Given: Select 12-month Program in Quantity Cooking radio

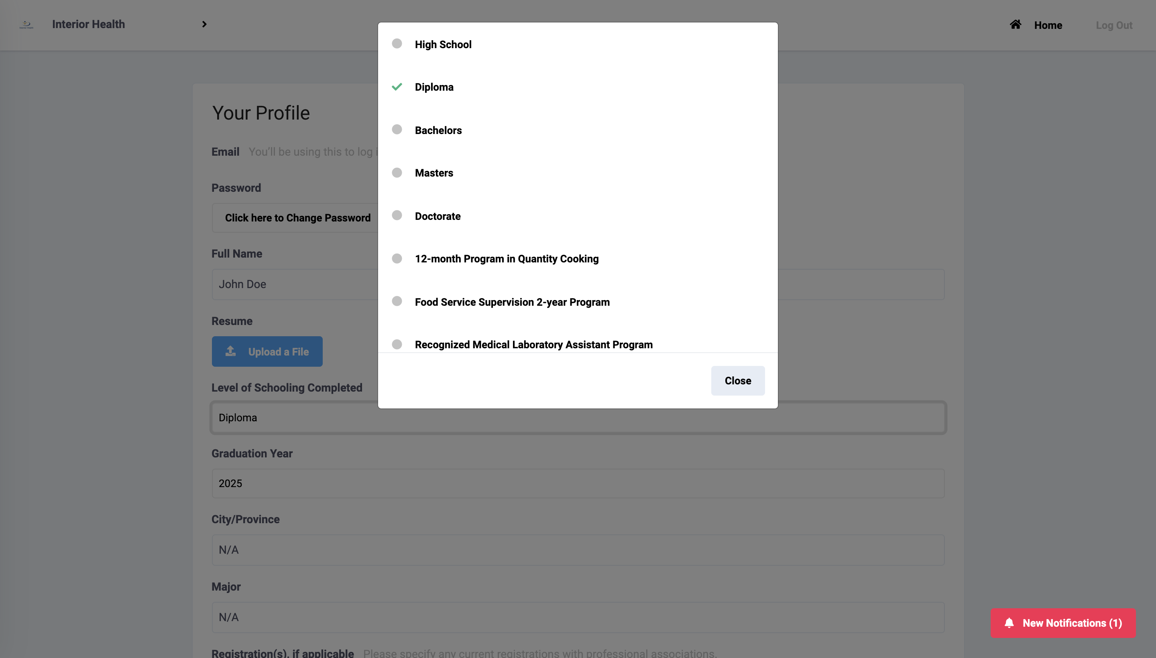Looking at the screenshot, I should [397, 258].
